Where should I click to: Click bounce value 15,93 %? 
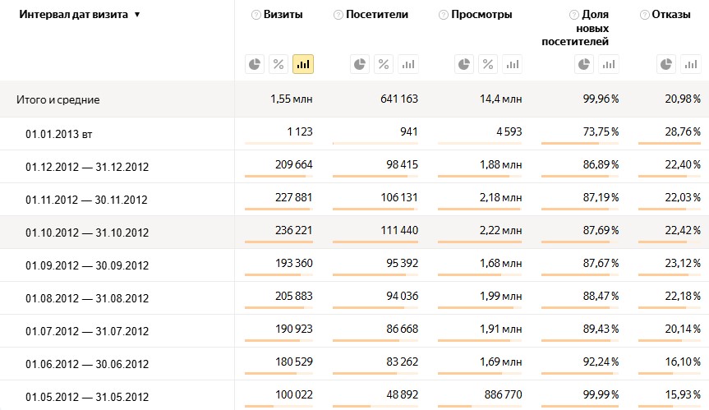coord(683,394)
